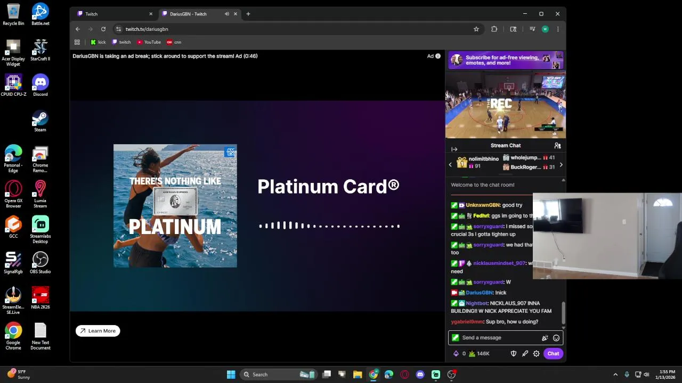Open the Chrome three-dot menu
Image resolution: width=682 pixels, height=383 pixels.
point(558,29)
